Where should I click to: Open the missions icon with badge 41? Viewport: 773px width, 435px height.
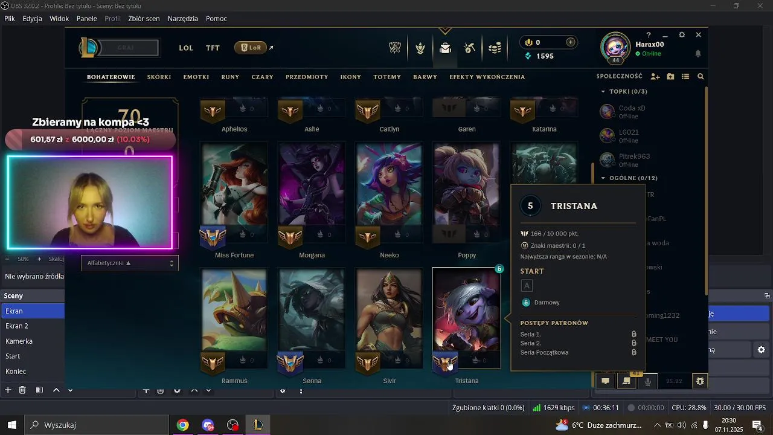tap(626, 381)
